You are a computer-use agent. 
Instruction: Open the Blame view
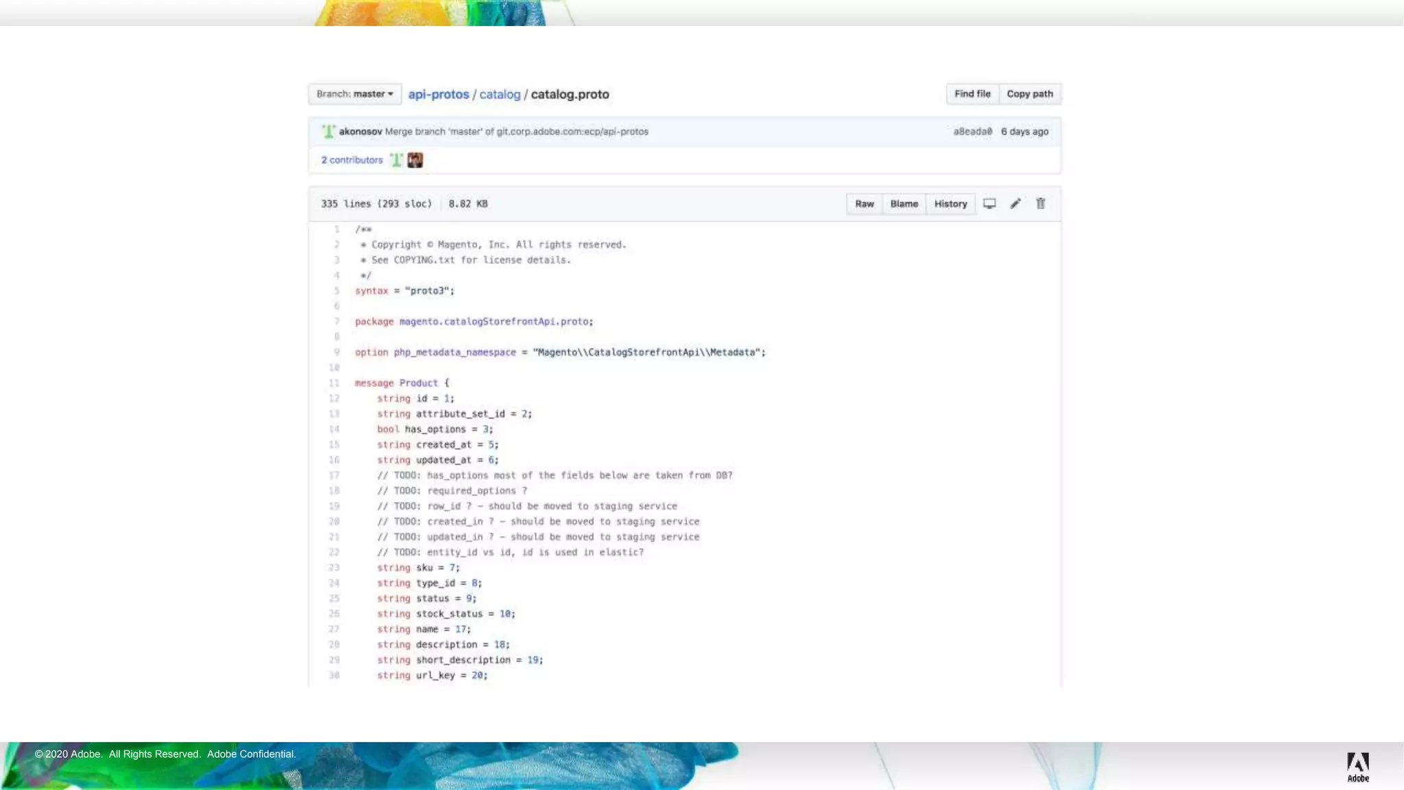tap(904, 204)
